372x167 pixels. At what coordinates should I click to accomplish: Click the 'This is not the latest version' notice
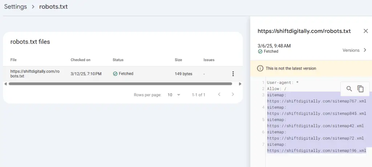291,68
